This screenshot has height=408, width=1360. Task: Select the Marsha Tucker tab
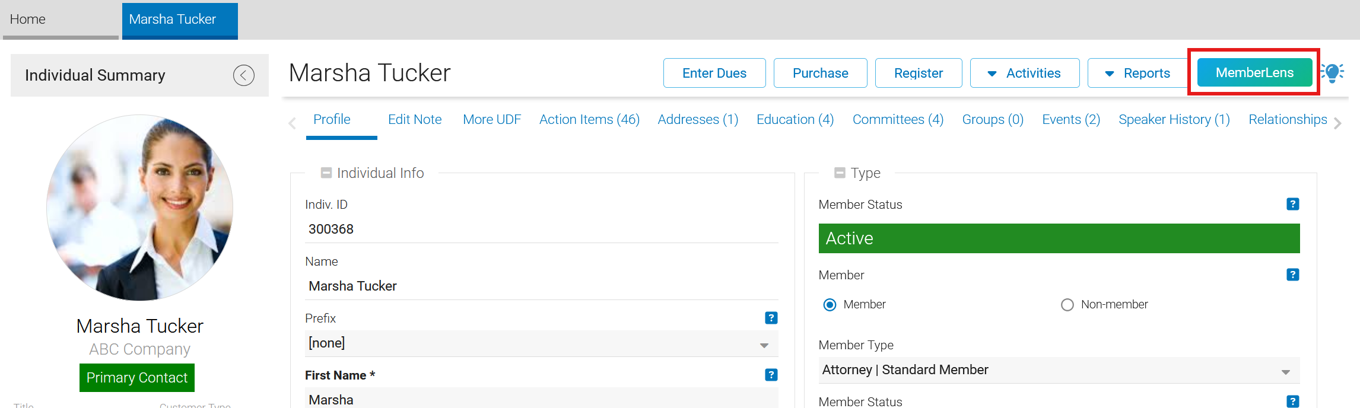180,20
